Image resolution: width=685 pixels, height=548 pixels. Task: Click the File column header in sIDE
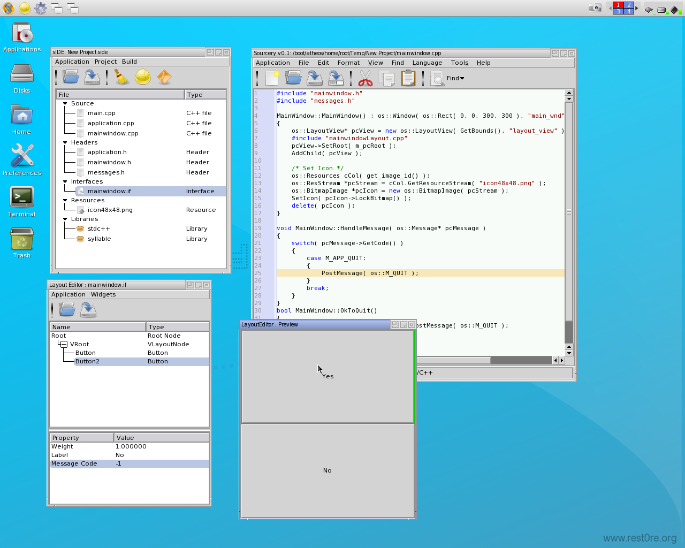tap(120, 95)
